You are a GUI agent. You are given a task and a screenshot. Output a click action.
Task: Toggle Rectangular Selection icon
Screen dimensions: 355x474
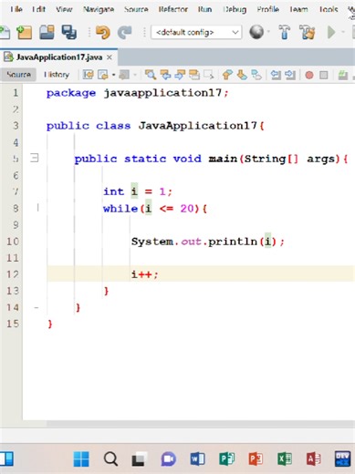pos(209,75)
